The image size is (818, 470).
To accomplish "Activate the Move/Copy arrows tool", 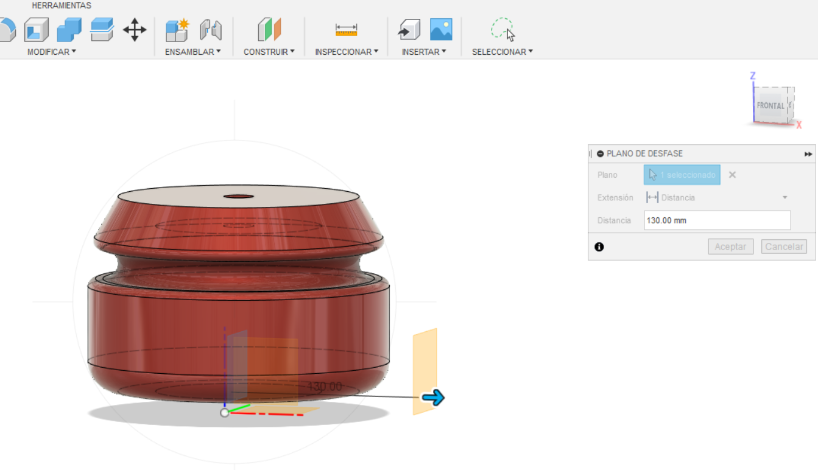I will [135, 29].
